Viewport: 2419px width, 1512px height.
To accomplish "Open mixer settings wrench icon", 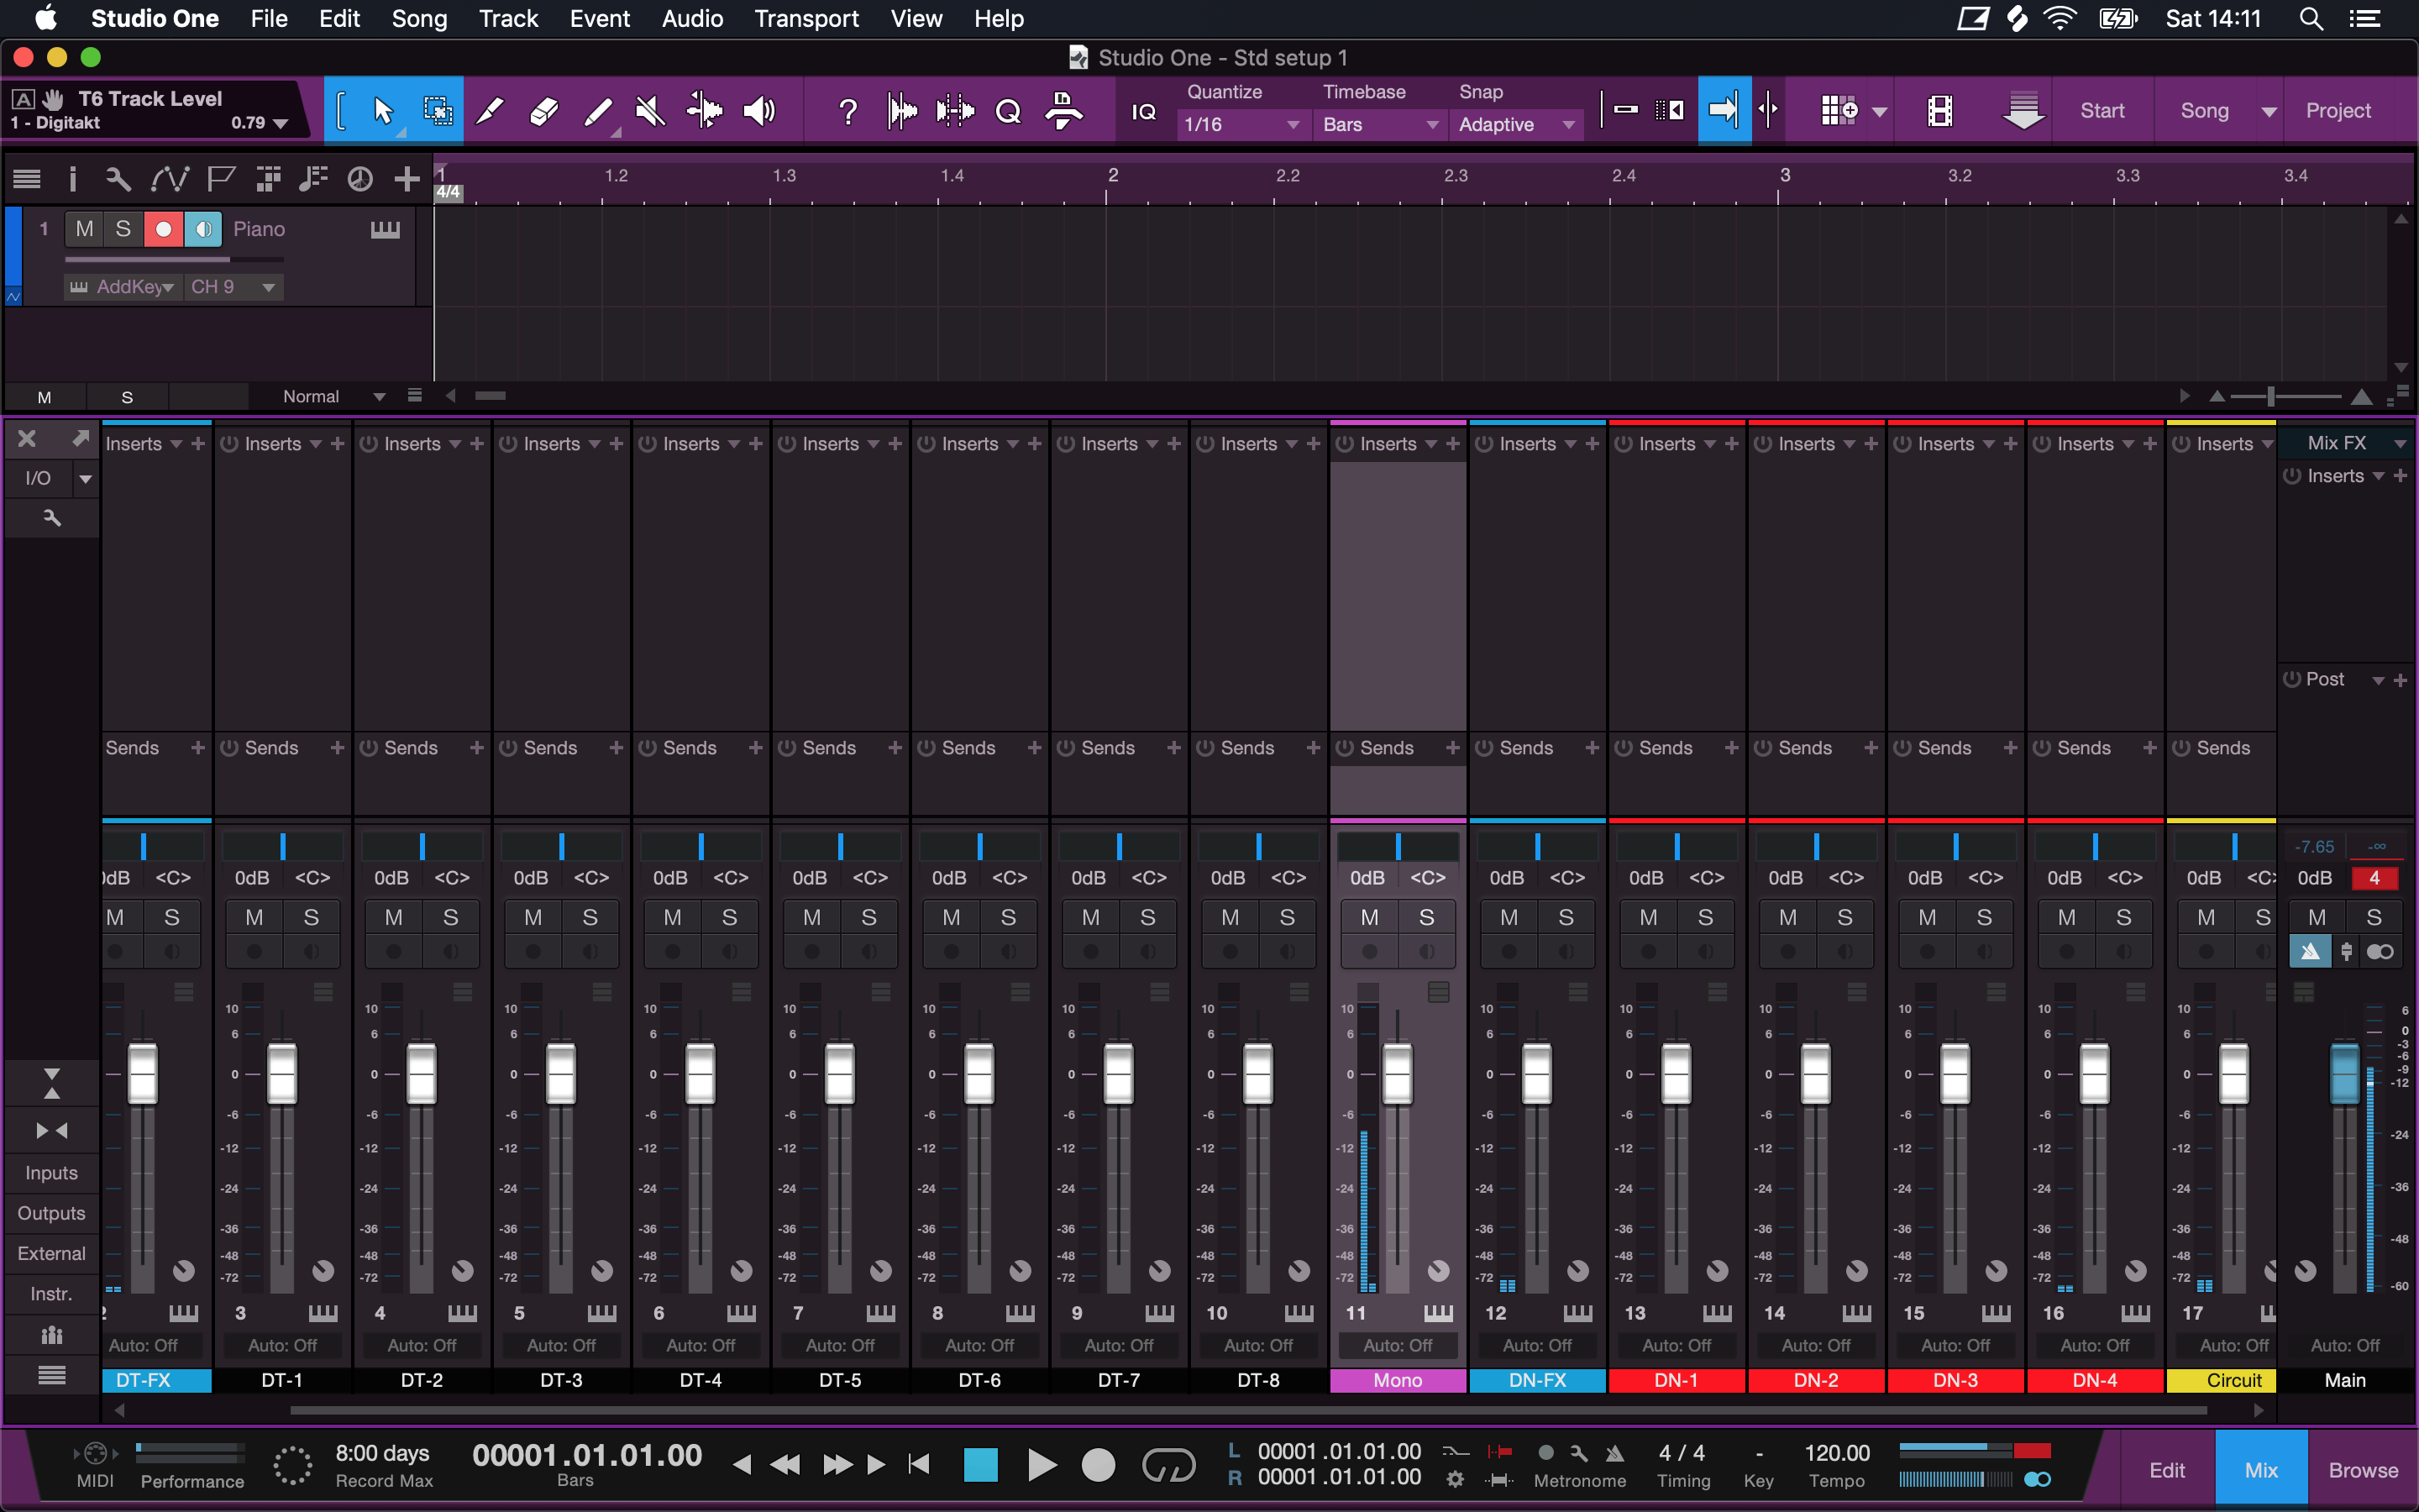I will pos(52,518).
